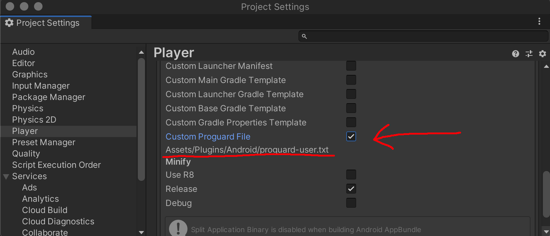Enable the Use R8 checkbox

tap(351, 175)
